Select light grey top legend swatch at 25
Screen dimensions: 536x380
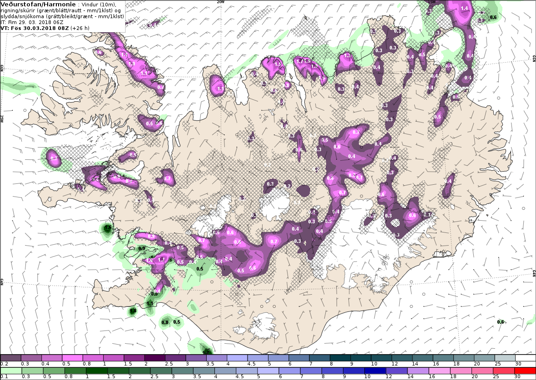pos(505,358)
